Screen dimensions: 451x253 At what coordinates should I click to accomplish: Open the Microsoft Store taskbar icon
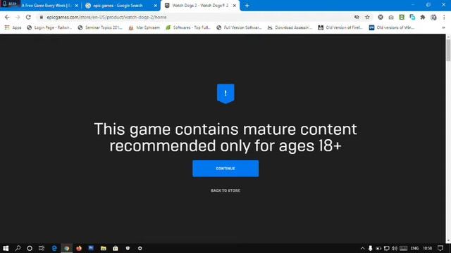click(x=116, y=248)
